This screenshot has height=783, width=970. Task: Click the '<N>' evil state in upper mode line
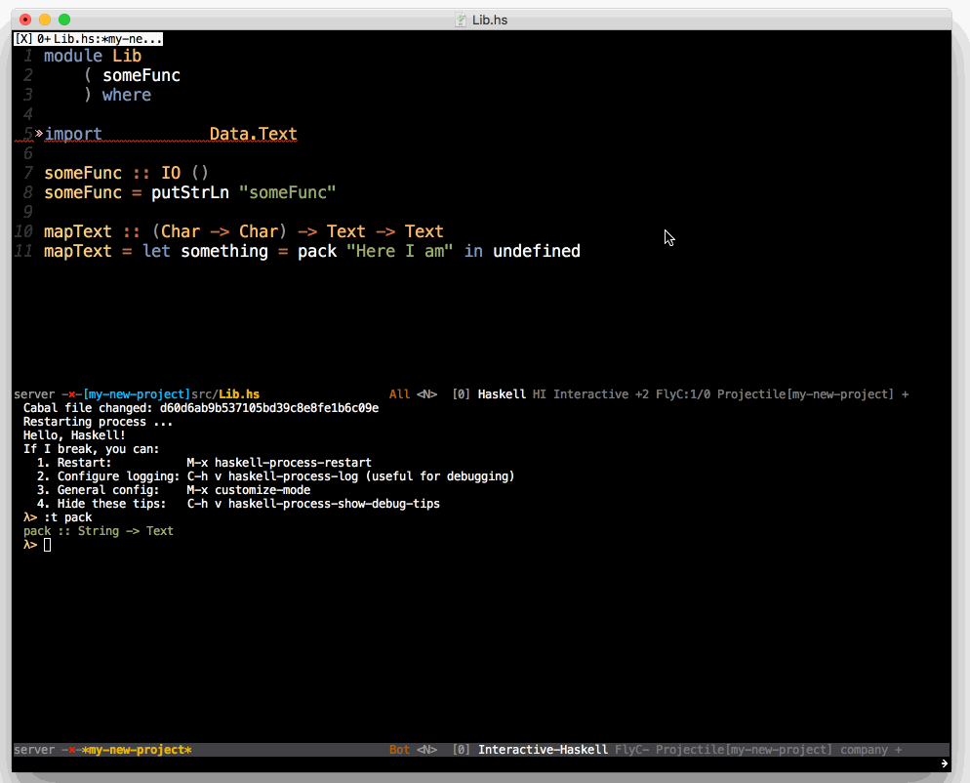point(426,394)
